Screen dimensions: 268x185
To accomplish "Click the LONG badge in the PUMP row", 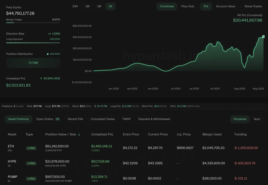I will point(31,179).
